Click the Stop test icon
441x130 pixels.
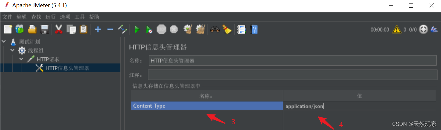click(x=161, y=29)
